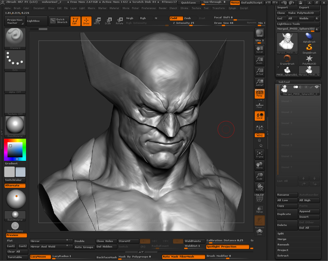This screenshot has height=261, width=328.
Task: Click the Actual size icon
Action: 259,71
